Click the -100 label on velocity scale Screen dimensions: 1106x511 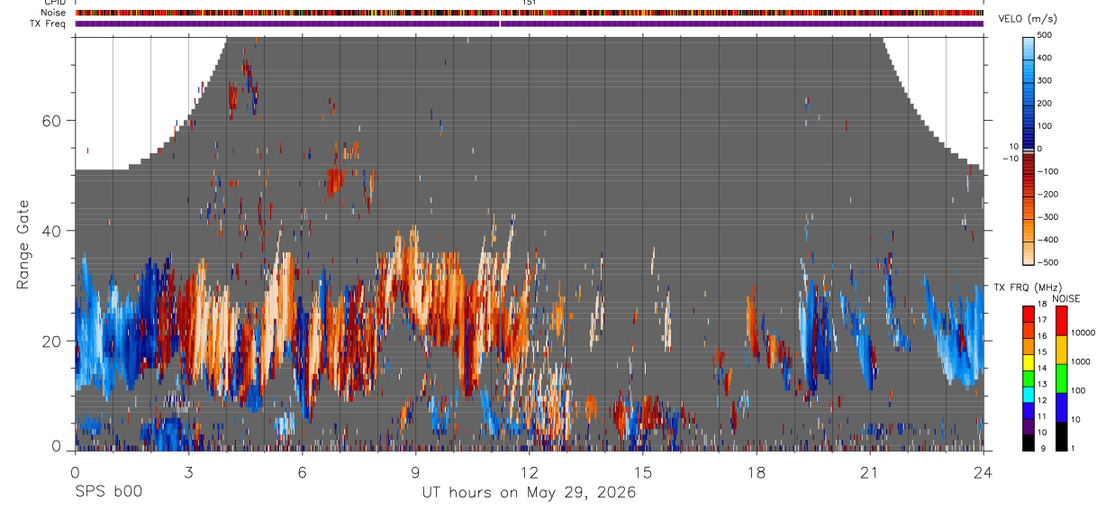pyautogui.click(x=1047, y=171)
